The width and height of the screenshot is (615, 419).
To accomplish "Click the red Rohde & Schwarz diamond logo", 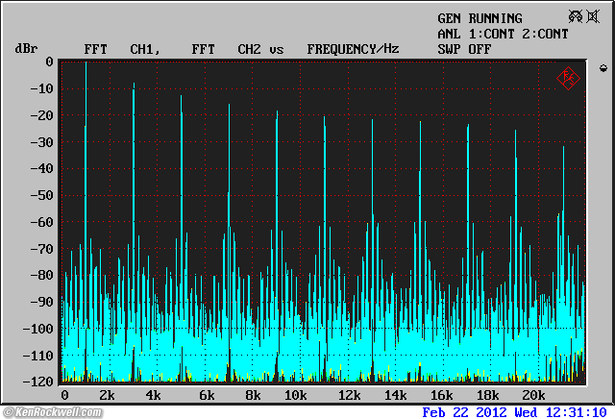I will click(x=568, y=79).
